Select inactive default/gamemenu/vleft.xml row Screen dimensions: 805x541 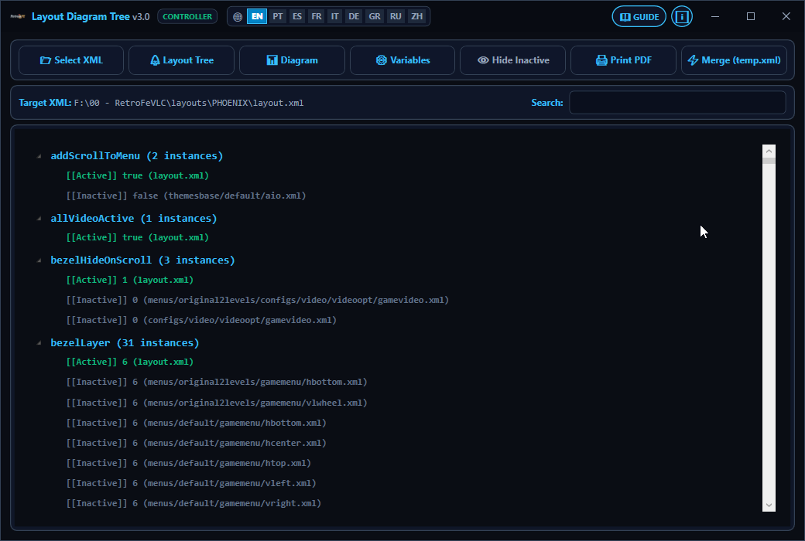click(191, 483)
